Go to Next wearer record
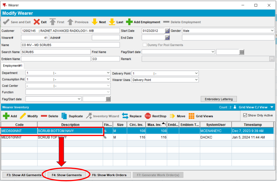The width and height of the screenshot is (277, 183). [95, 22]
